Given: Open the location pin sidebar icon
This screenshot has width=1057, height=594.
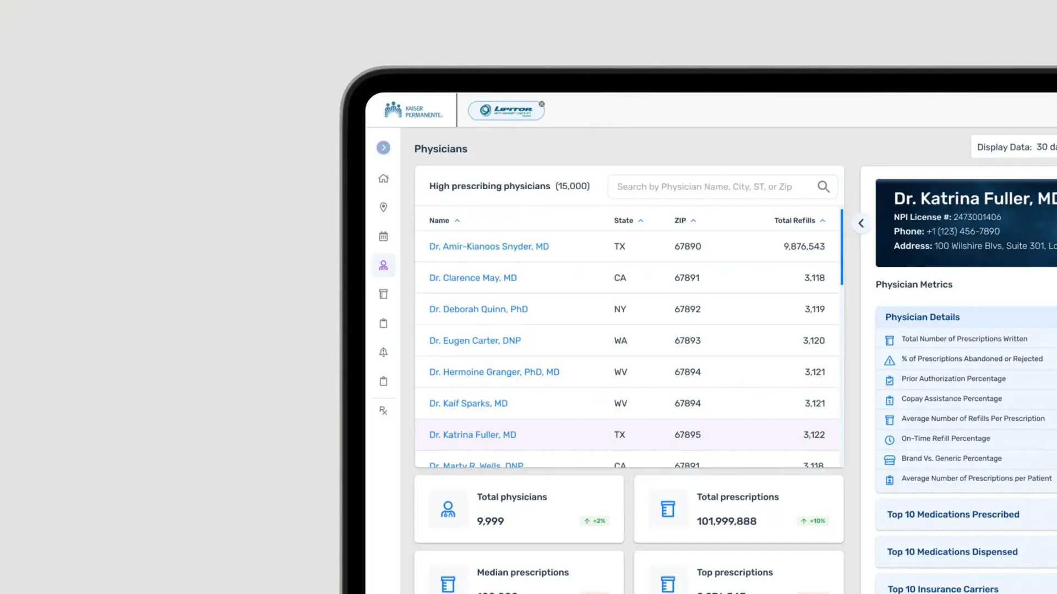Looking at the screenshot, I should click(x=384, y=207).
